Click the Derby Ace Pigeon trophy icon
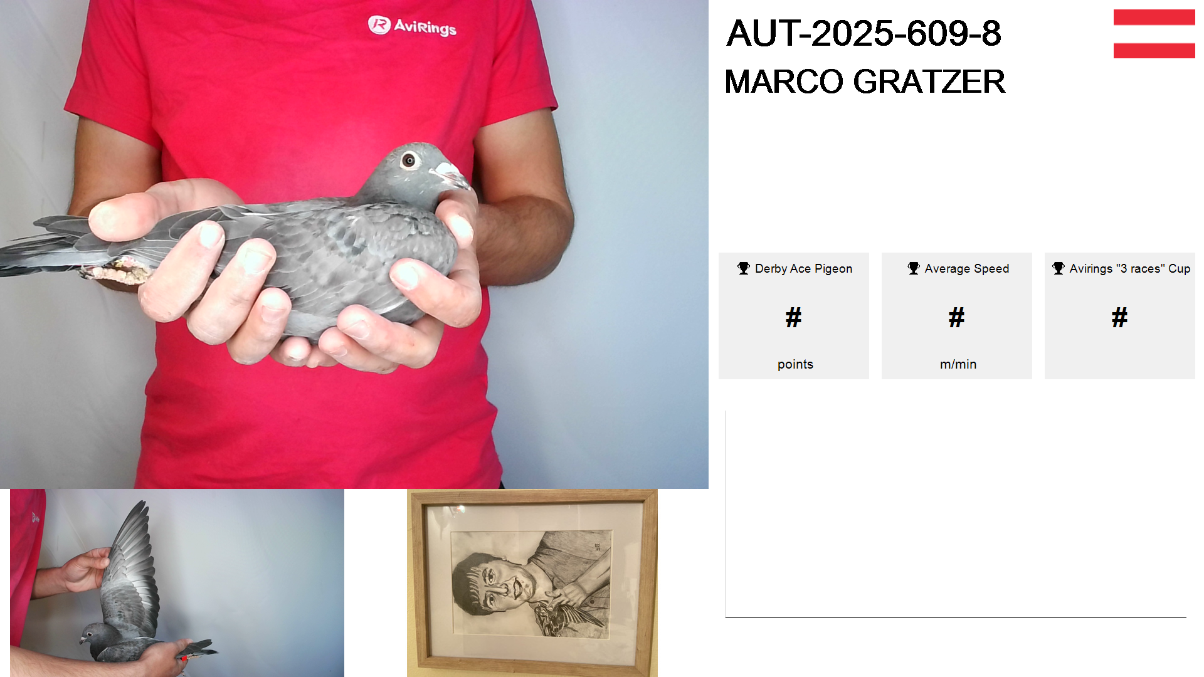This screenshot has width=1204, height=677. click(744, 268)
